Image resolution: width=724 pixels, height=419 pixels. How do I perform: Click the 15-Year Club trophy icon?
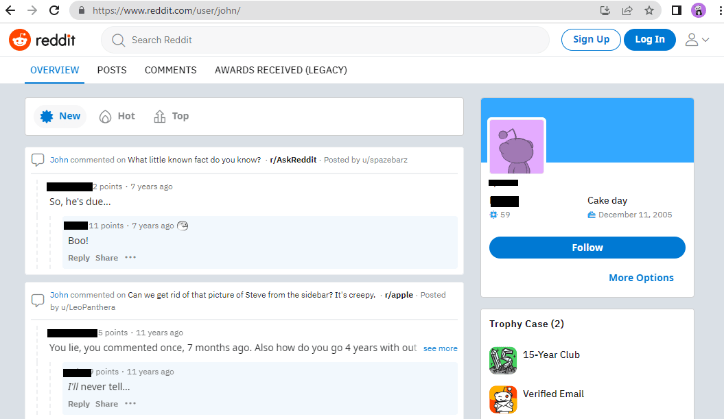click(503, 361)
